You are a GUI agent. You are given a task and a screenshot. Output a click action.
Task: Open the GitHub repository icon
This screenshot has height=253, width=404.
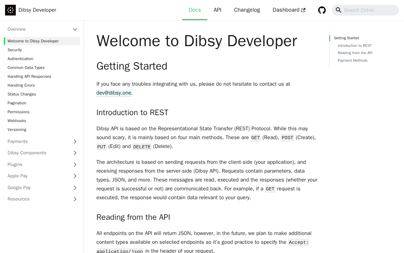[322, 10]
